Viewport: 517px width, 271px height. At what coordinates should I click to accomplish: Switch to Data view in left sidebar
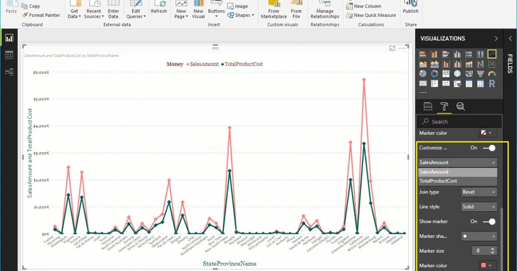click(9, 55)
